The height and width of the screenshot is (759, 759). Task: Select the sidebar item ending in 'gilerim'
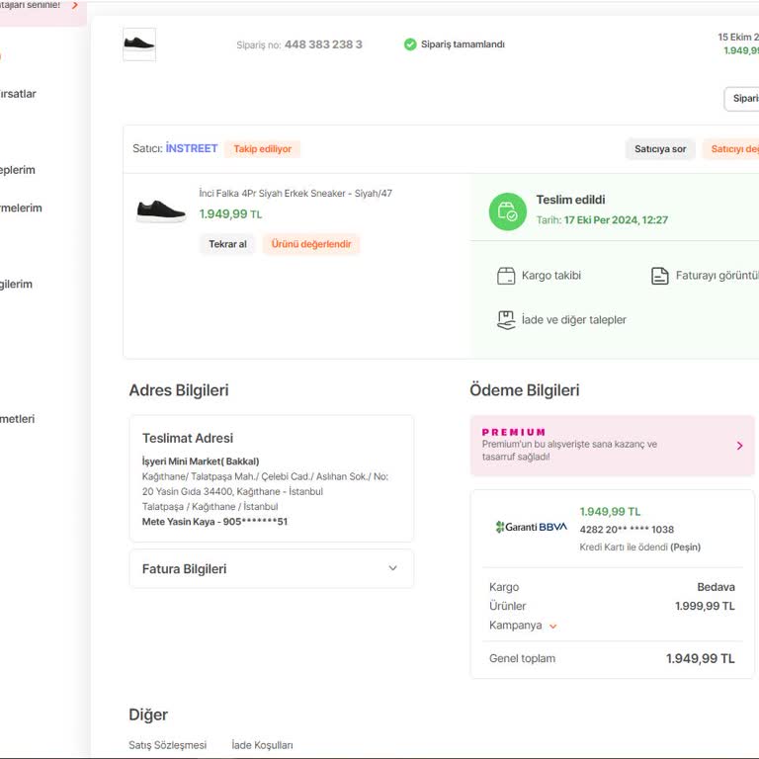(16, 285)
